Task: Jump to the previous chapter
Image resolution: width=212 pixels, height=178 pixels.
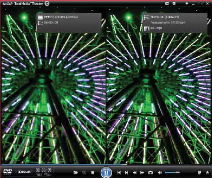Action: pos(119,172)
